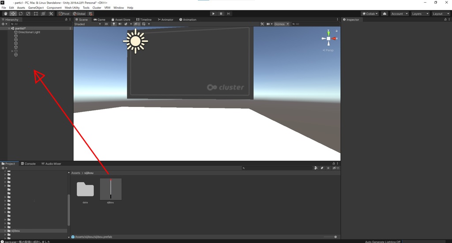Open the Account dropdown

[399, 14]
